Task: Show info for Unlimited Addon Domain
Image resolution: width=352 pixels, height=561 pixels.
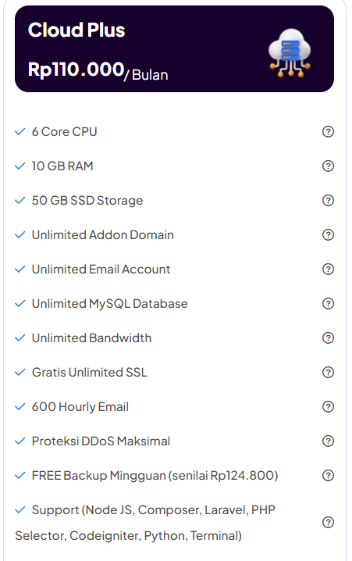Action: [x=328, y=234]
